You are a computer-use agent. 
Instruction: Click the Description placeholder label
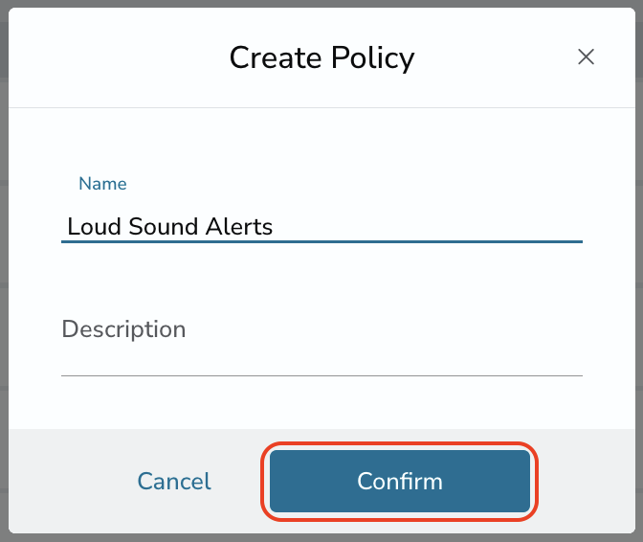pos(123,329)
